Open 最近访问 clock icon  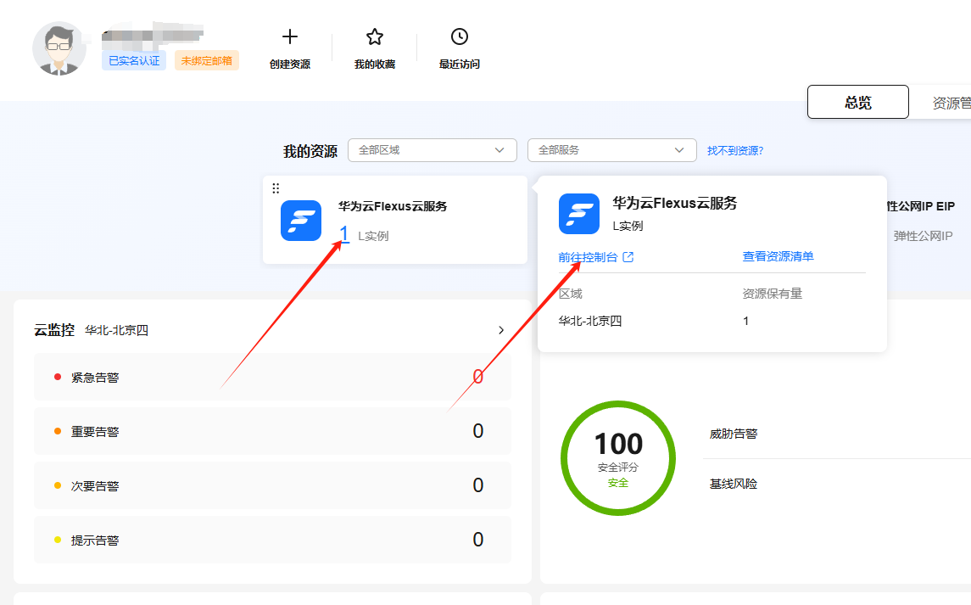(x=460, y=36)
